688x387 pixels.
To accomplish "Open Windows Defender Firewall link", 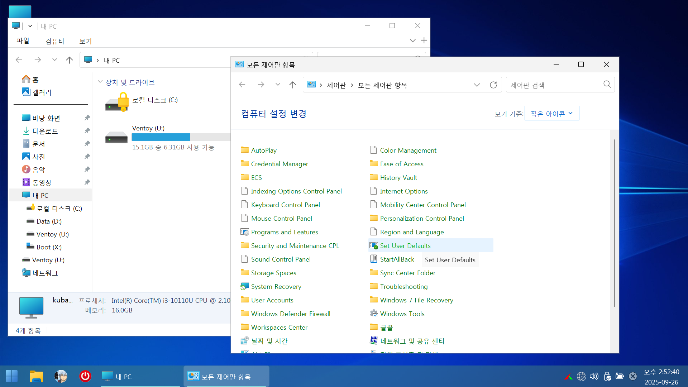I will (x=291, y=314).
